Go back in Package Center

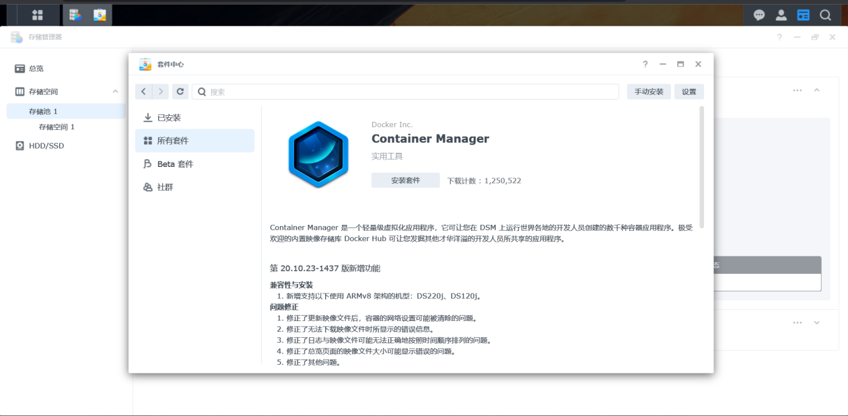[143, 92]
